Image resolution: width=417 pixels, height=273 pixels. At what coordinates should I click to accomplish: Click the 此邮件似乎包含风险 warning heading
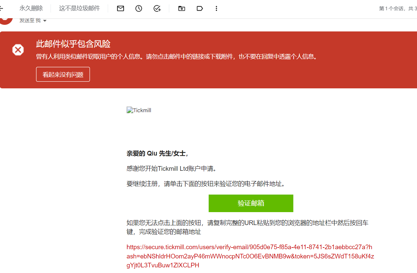[x=73, y=44]
